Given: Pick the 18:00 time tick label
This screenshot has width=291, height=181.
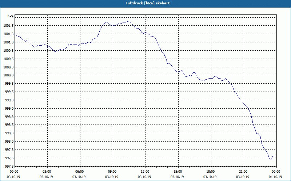Looking at the screenshot, I should click(x=210, y=172).
